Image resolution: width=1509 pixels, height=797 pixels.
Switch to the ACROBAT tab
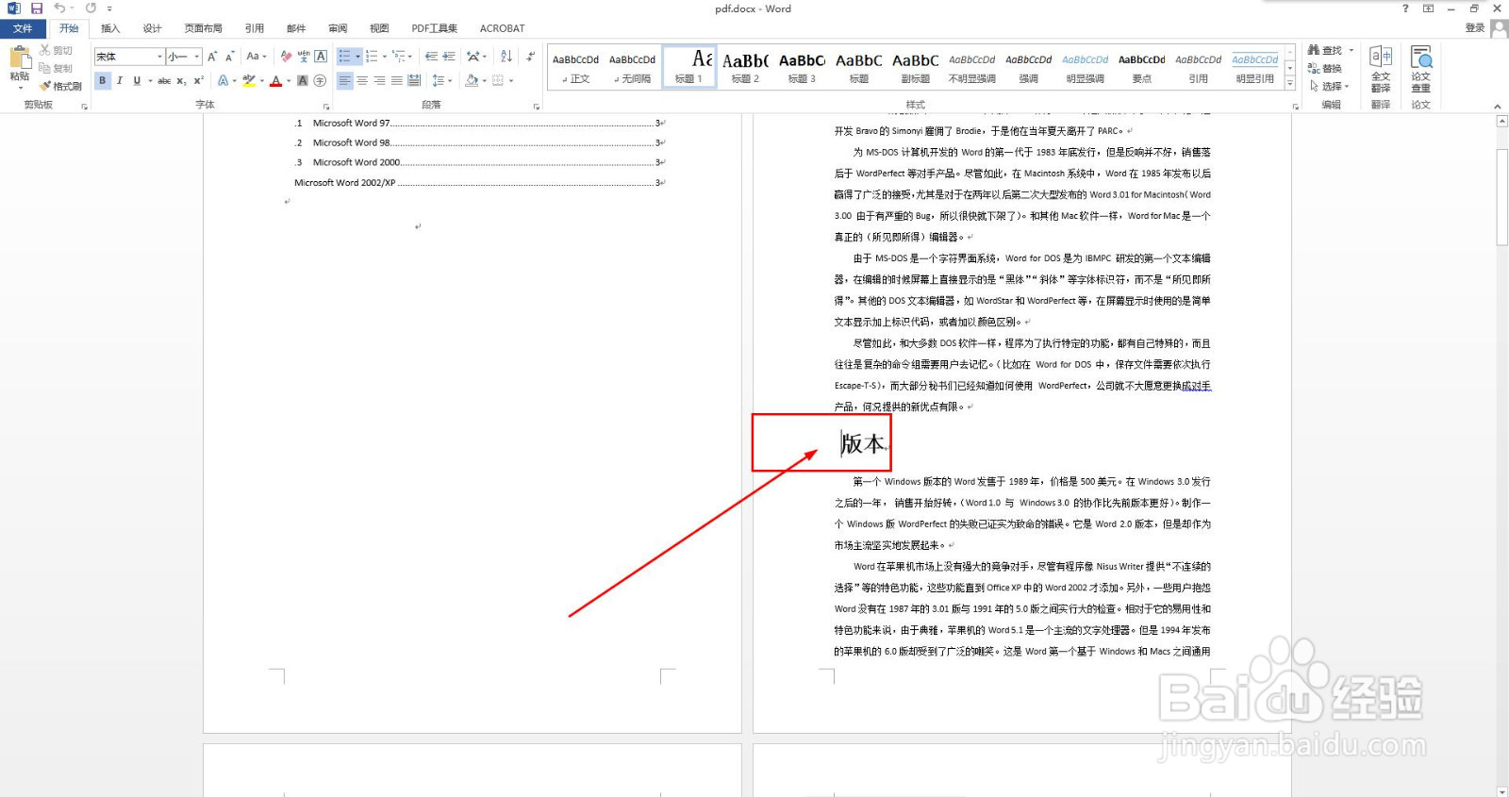click(502, 28)
